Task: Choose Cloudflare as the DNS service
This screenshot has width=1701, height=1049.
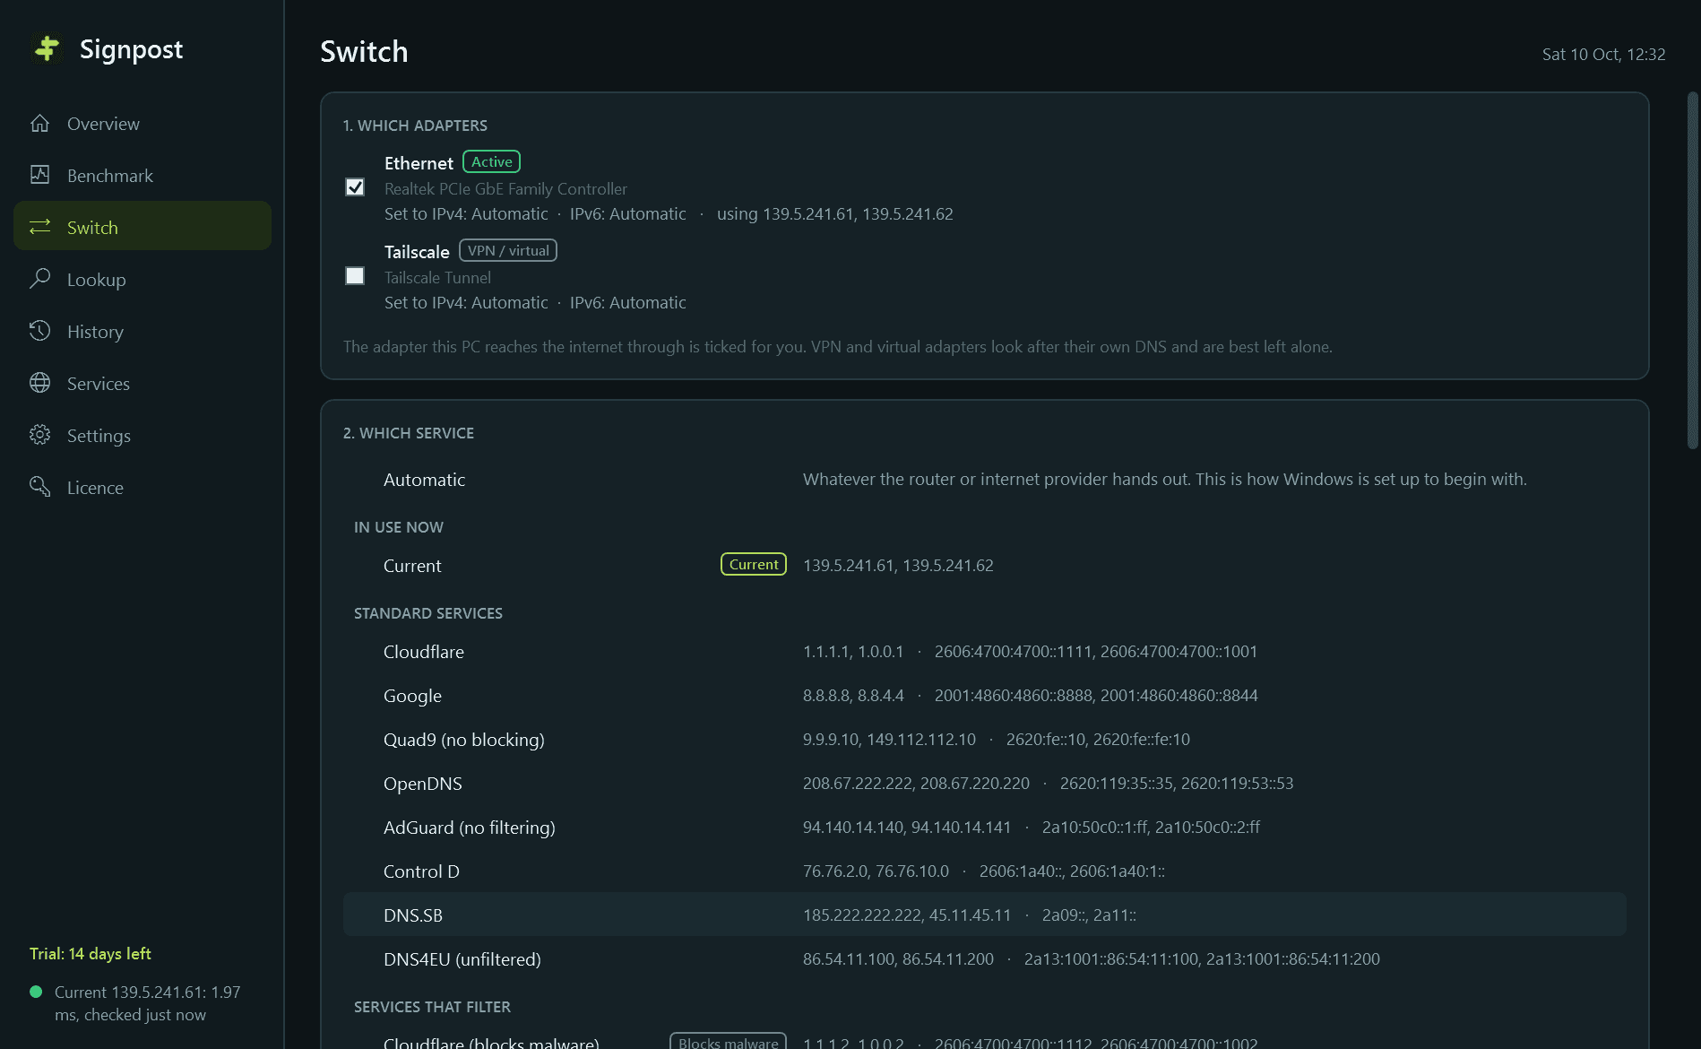Action: click(984, 652)
